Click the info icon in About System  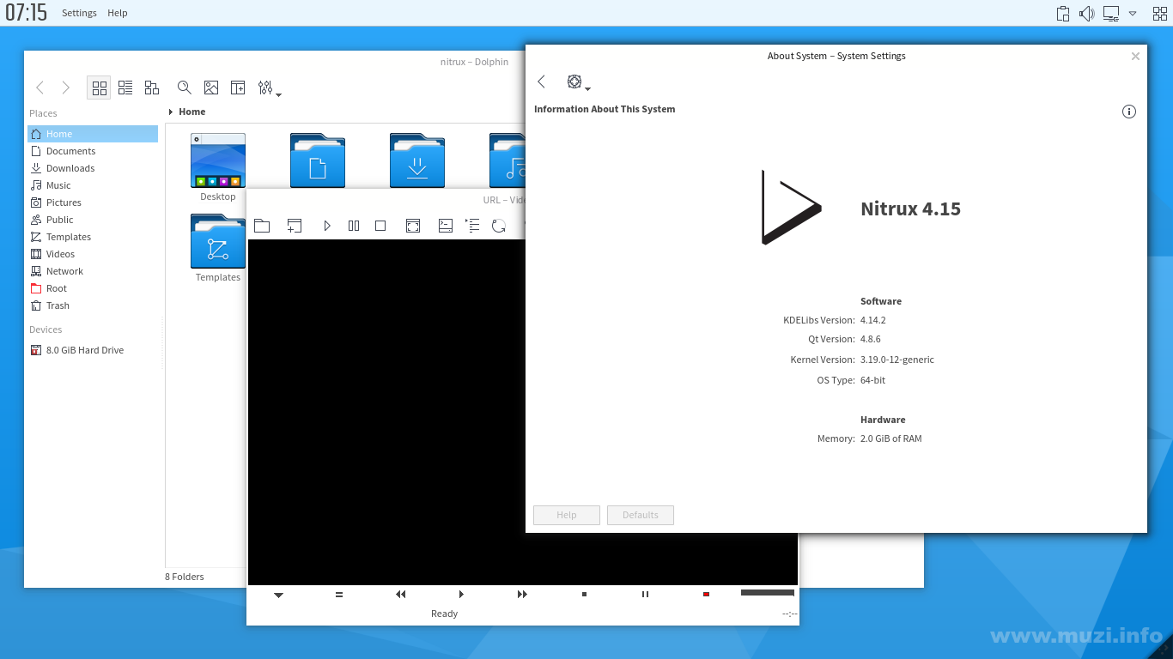click(1129, 112)
